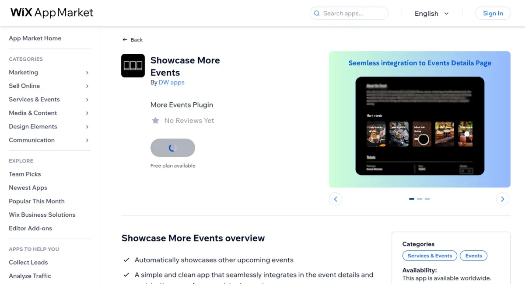Click 'Free plan available' text
The width and height of the screenshot is (525, 284).
click(x=173, y=166)
